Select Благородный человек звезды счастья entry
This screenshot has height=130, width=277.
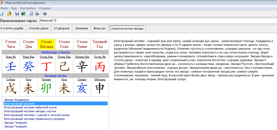pos(30,111)
